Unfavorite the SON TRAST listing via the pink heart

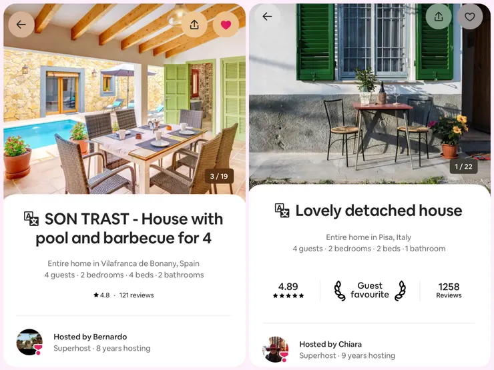point(226,25)
